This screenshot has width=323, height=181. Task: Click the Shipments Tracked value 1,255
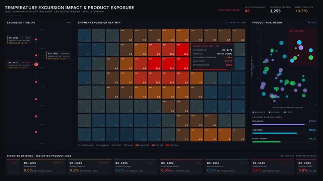point(275,11)
